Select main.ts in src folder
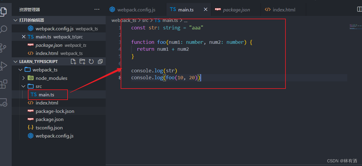The width and height of the screenshot is (362, 166). pos(59,95)
